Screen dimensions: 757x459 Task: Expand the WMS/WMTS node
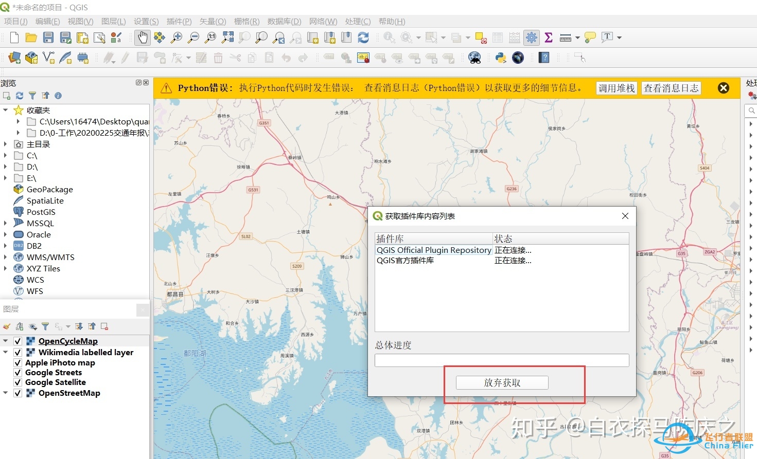pyautogui.click(x=6, y=257)
